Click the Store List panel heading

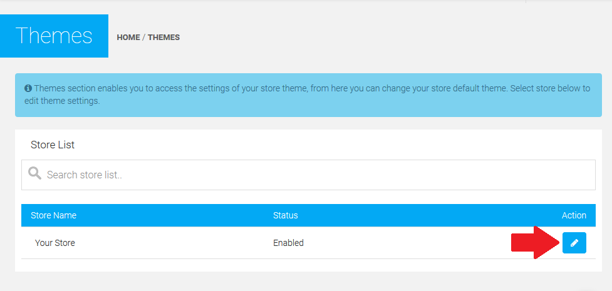(x=53, y=145)
